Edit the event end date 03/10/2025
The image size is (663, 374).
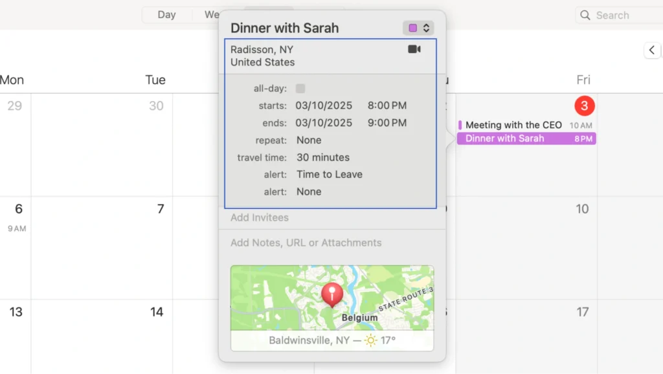tap(324, 123)
